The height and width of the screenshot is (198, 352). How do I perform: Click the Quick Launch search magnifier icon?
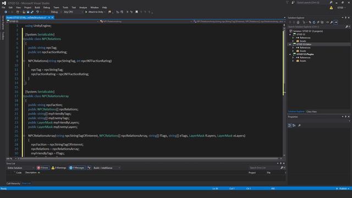[x=331, y=2]
